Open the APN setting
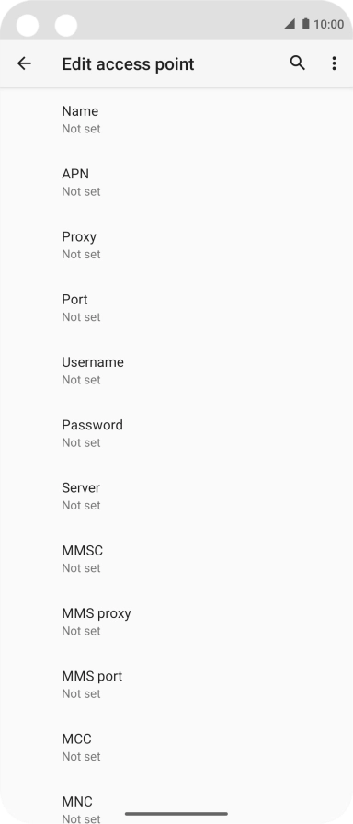The width and height of the screenshot is (353, 824). pos(176,182)
